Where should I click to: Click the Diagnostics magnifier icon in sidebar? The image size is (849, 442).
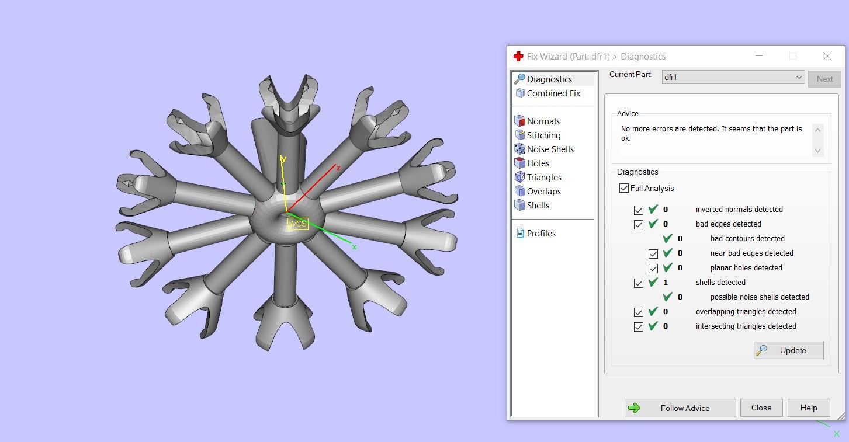pyautogui.click(x=519, y=79)
